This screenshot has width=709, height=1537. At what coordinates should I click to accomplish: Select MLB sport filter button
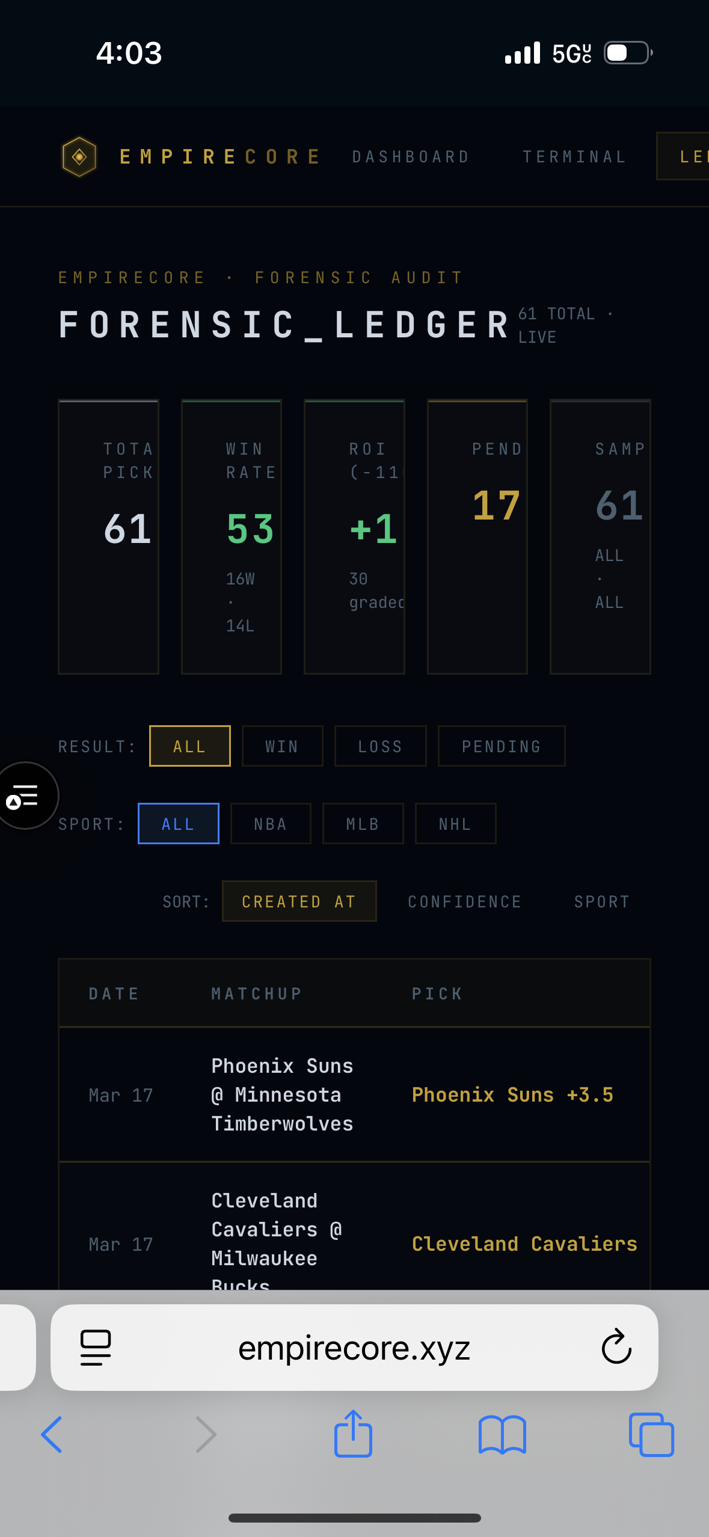363,824
